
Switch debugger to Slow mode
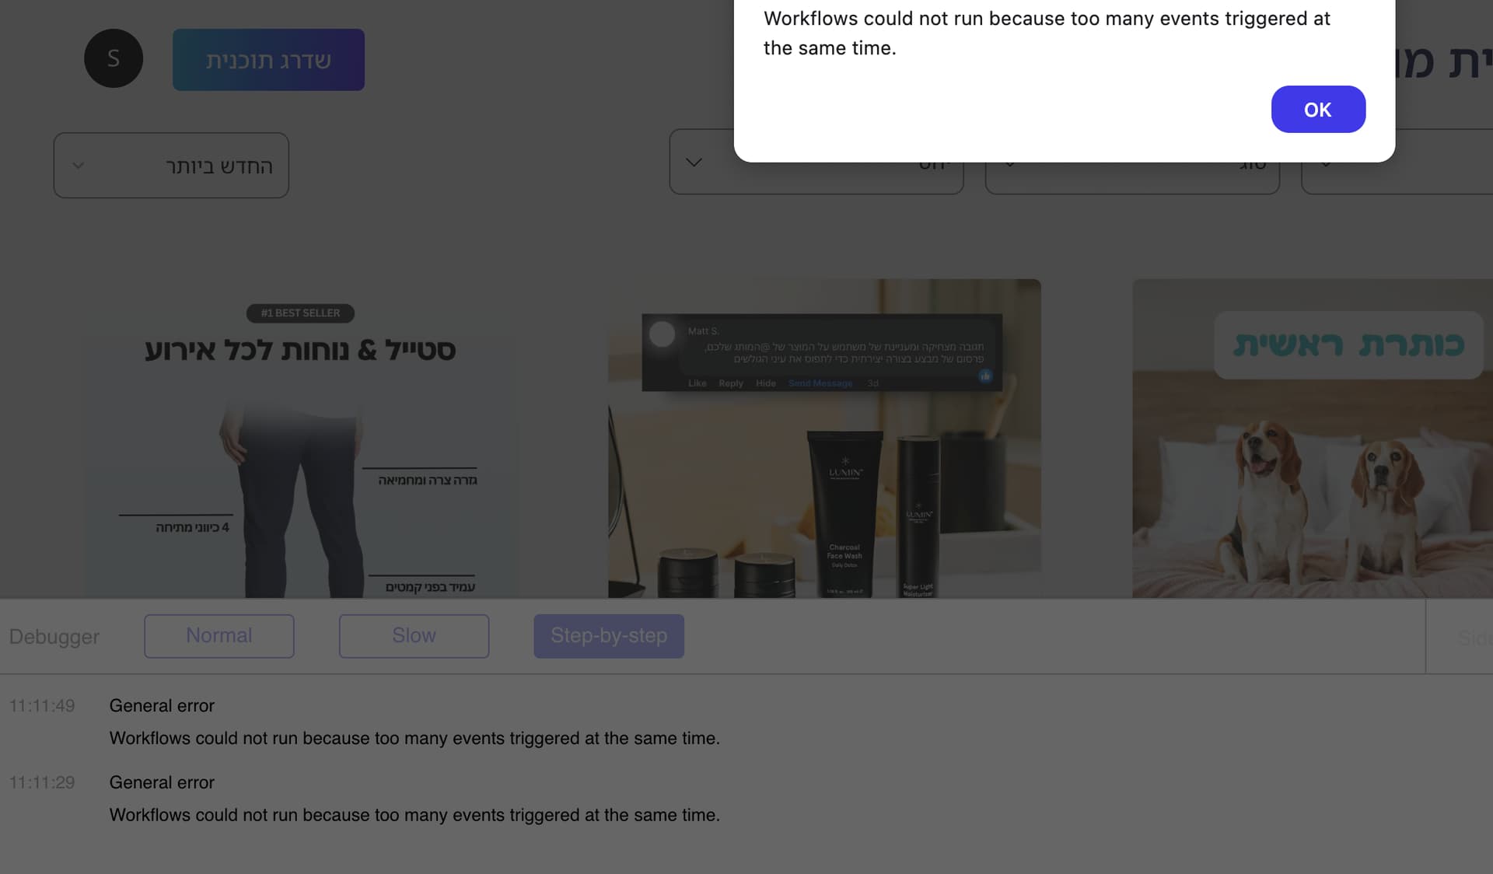coord(414,636)
